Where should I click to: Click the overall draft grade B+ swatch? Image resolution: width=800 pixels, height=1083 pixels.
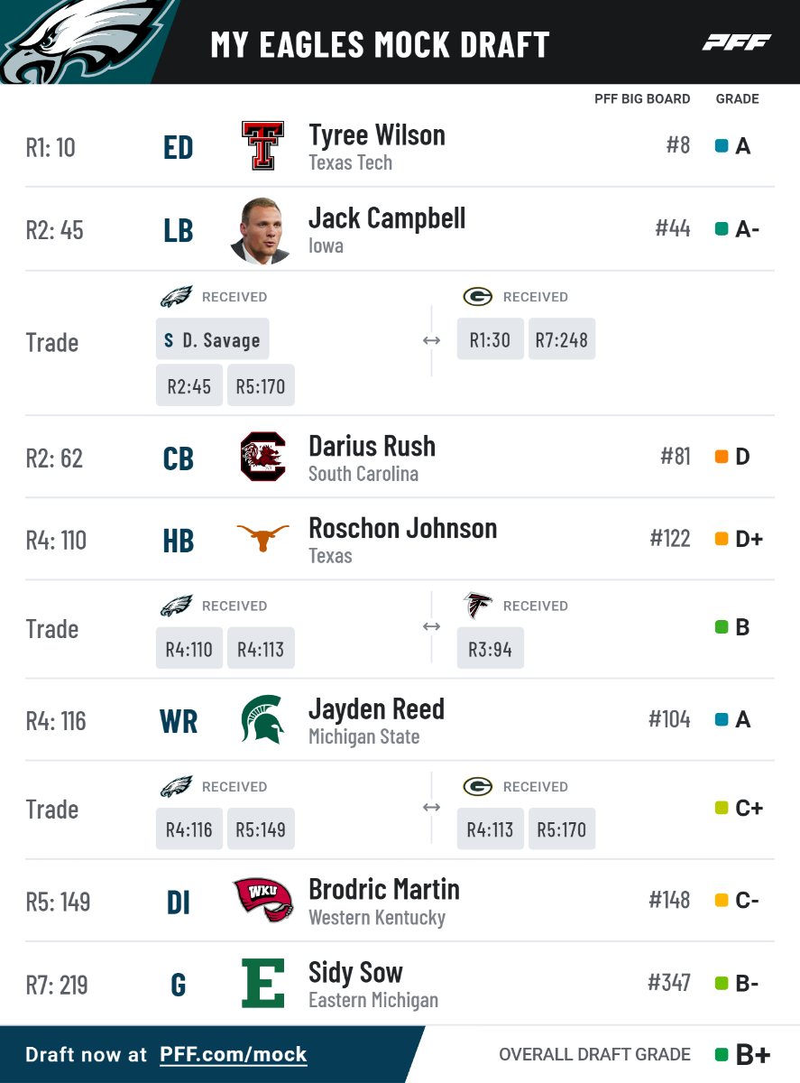coord(722,1054)
